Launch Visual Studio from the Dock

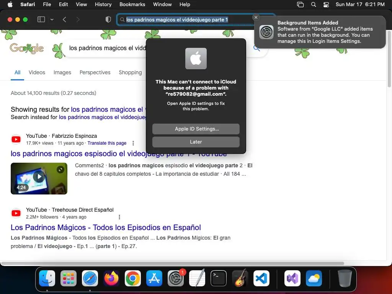(x=292, y=278)
